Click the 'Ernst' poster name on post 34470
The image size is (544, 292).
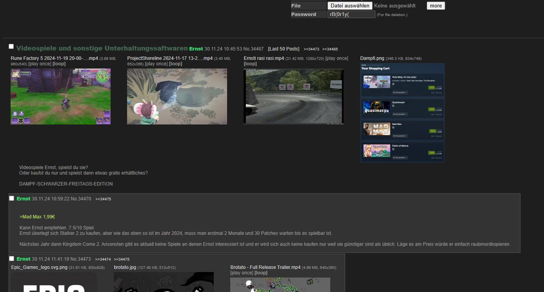(24, 199)
